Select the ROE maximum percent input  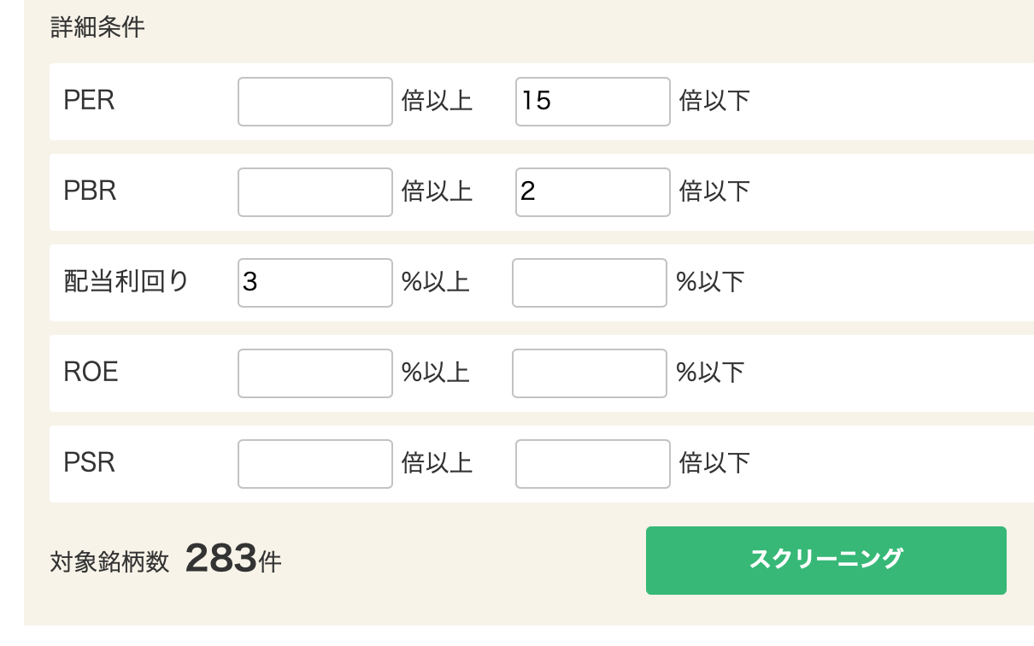[x=589, y=373]
